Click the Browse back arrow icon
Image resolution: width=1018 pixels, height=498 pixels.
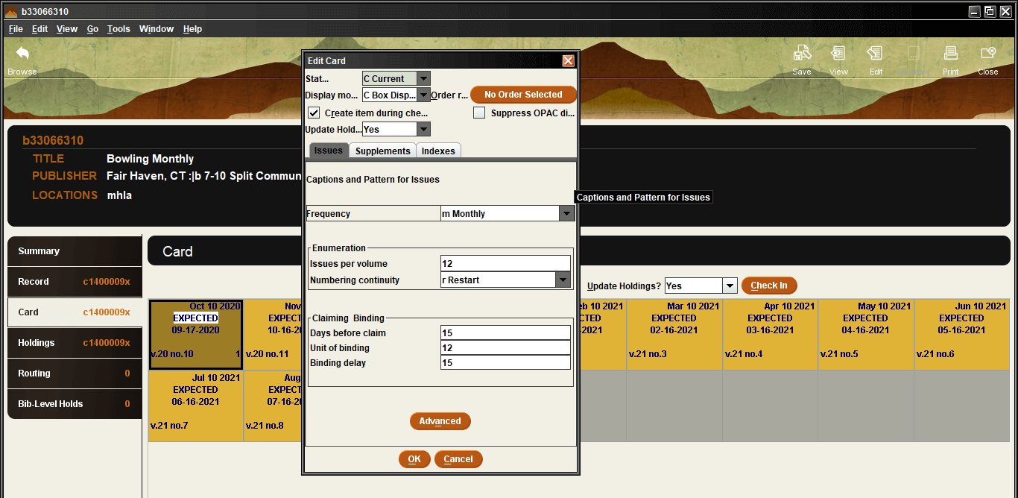point(22,54)
